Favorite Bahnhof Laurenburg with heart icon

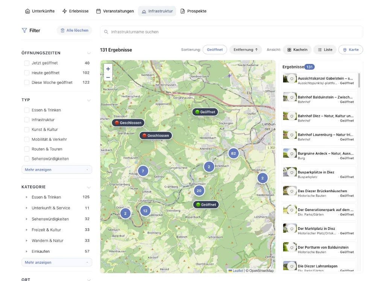(292, 135)
